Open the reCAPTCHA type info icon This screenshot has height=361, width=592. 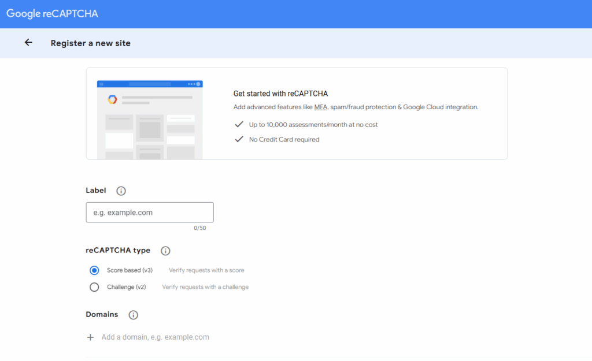165,251
